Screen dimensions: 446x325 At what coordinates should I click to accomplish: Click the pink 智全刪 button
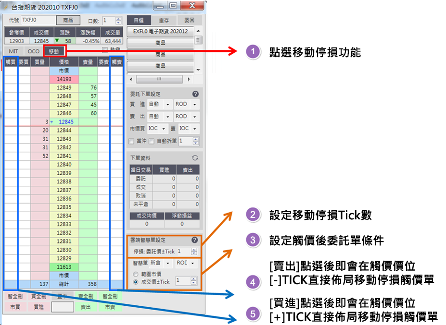[15, 296]
